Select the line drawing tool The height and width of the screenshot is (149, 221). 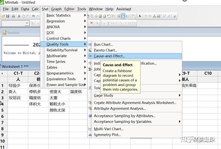(x=121, y=23)
